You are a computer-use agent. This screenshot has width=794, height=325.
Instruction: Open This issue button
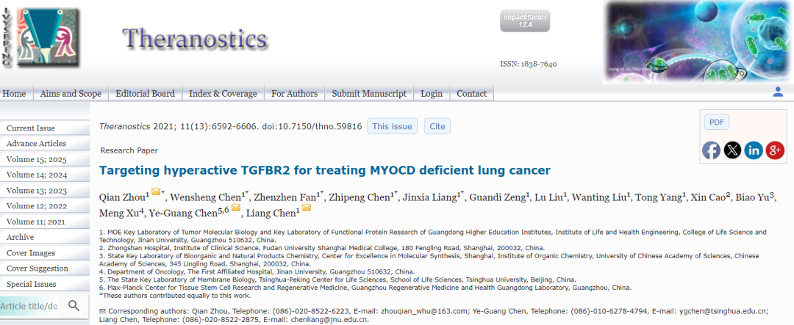click(392, 126)
